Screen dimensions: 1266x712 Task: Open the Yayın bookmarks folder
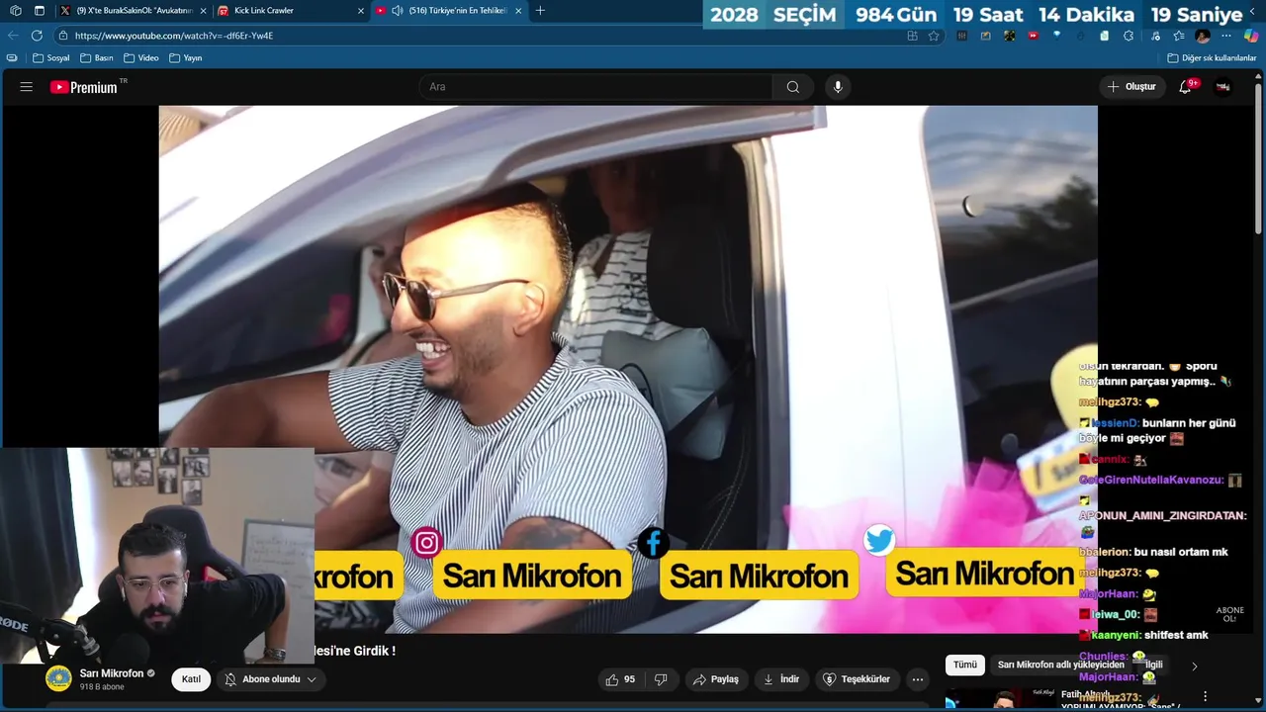point(186,58)
